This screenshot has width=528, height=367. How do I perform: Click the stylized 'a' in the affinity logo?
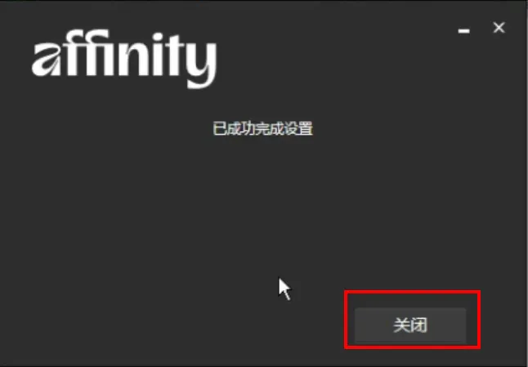46,60
